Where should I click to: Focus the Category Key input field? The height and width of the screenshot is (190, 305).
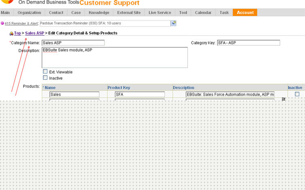point(248,43)
